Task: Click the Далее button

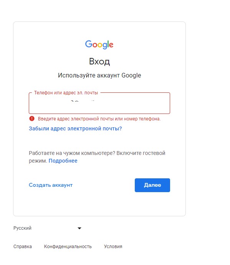Action: pos(152,185)
